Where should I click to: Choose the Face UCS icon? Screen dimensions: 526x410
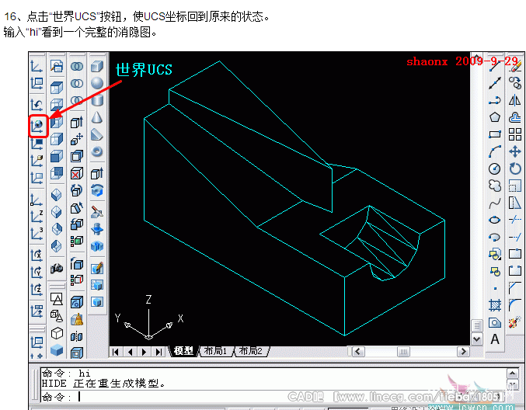tap(37, 178)
